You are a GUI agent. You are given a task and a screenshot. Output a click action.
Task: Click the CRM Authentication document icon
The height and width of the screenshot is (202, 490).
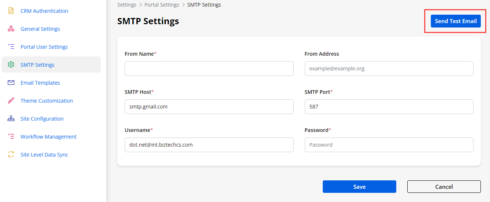(x=11, y=11)
